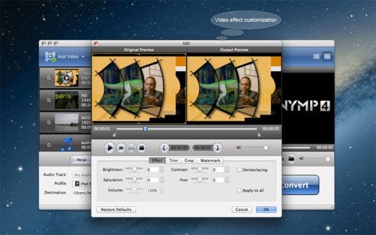Screen dimensions: 376x235
Task: Click the main window speaker volume icon
Action: [302, 159]
